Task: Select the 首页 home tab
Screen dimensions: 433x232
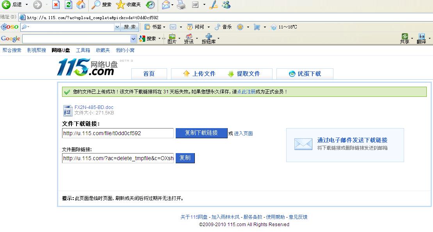Action: click(x=149, y=74)
